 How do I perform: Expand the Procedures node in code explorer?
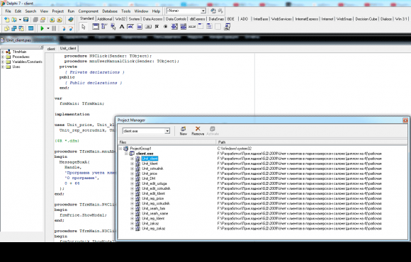tap(3, 57)
